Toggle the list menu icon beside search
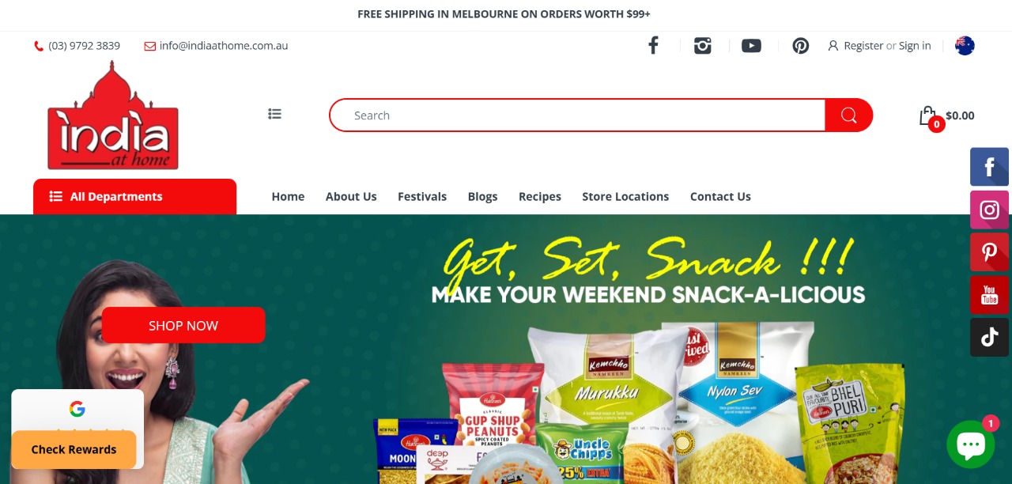Image resolution: width=1012 pixels, height=484 pixels. 274,114
